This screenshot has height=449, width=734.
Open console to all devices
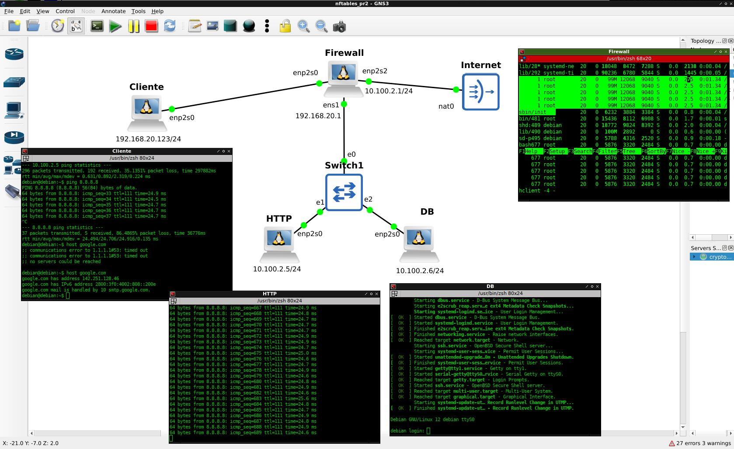tap(97, 26)
